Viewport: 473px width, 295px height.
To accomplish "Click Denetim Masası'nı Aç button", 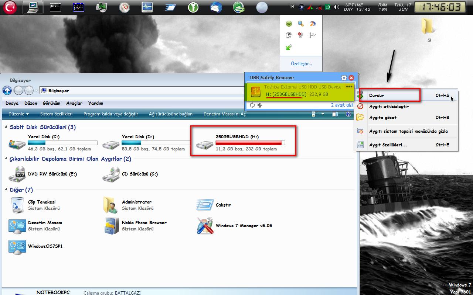I will pyautogui.click(x=225, y=114).
